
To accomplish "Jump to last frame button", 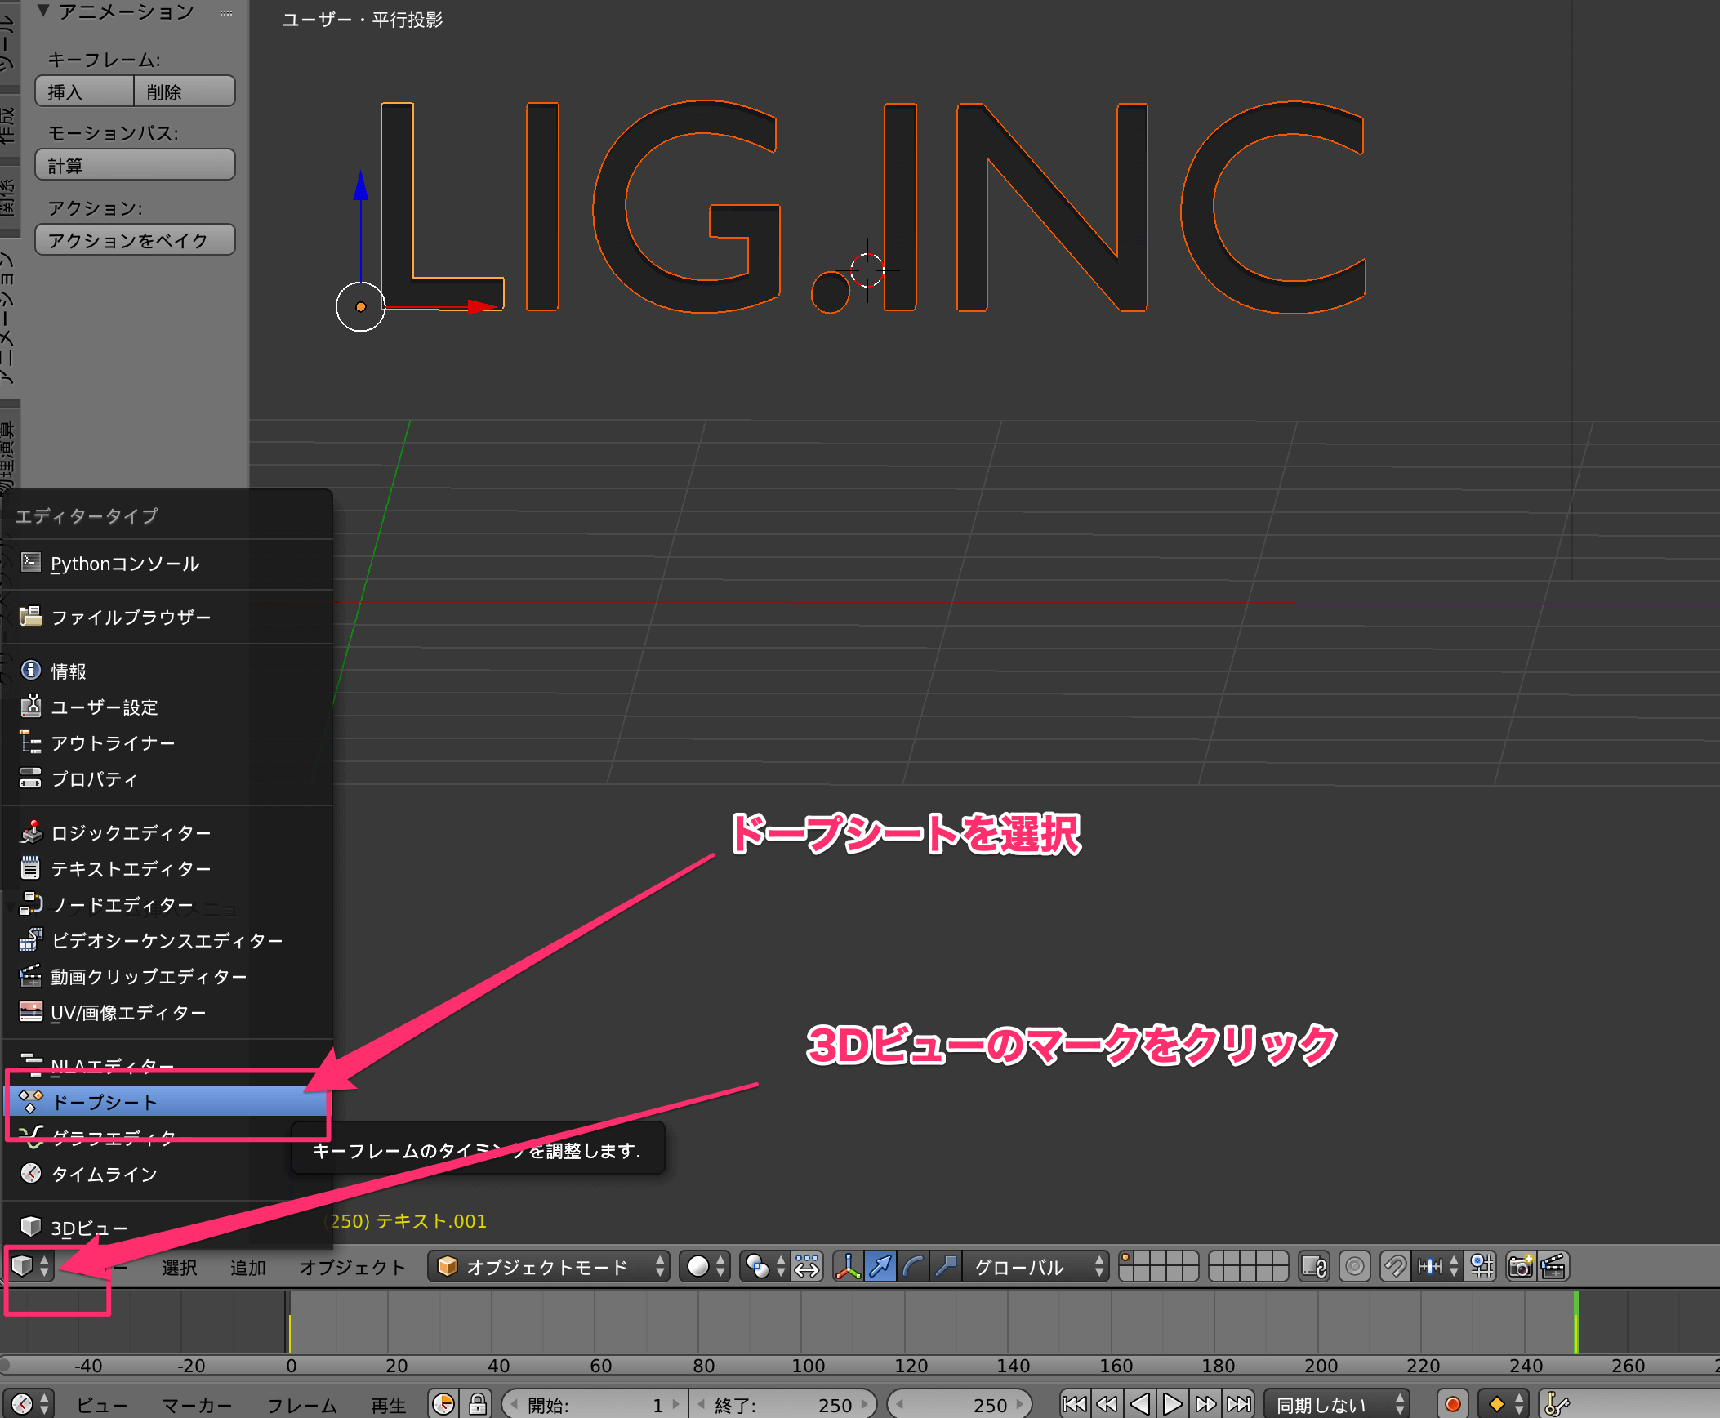I will pyautogui.click(x=1238, y=1404).
